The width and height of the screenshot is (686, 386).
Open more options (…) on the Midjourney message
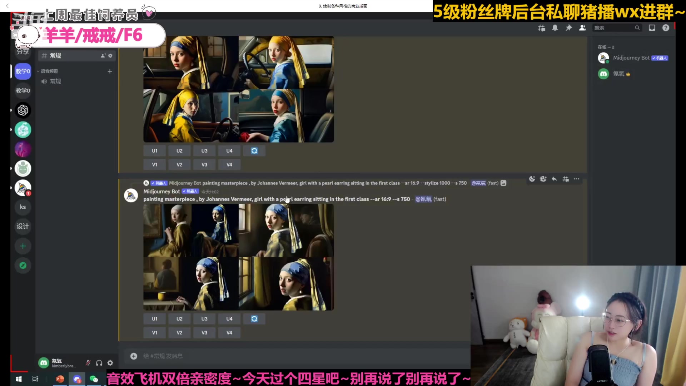pos(576,179)
